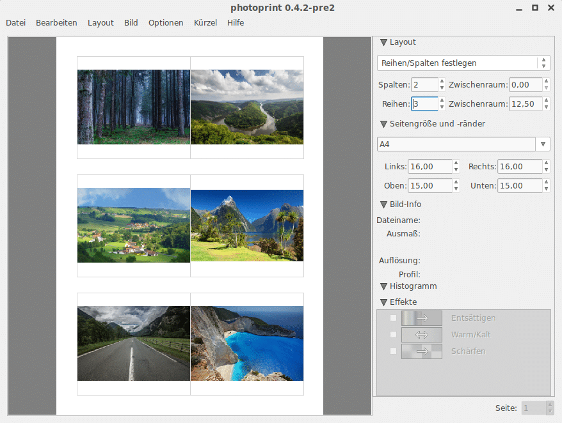This screenshot has height=423, width=562.
Task: Decrease the Unten margin with down arrow
Action: pyautogui.click(x=546, y=189)
